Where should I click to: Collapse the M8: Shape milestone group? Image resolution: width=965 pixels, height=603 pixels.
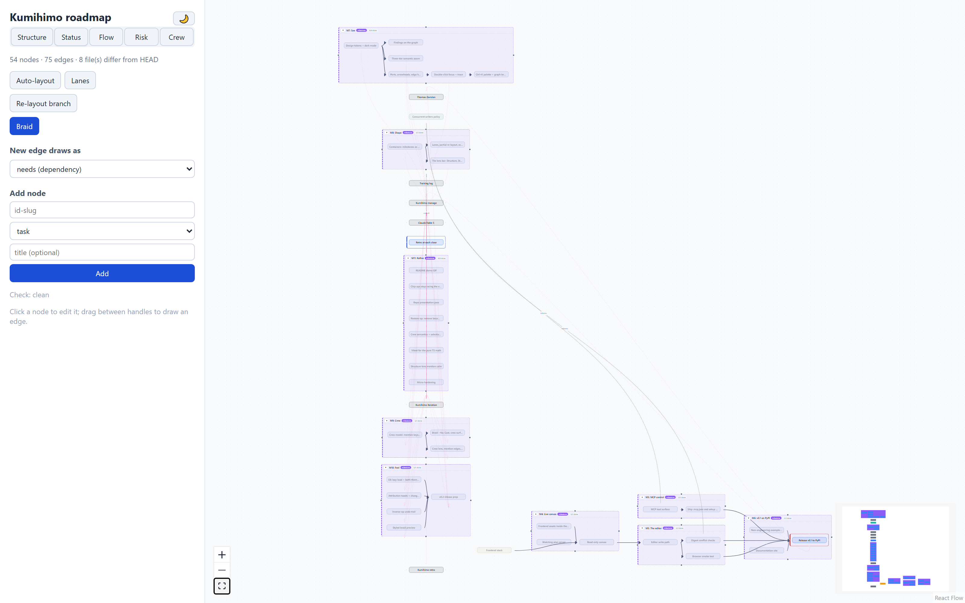pos(386,132)
